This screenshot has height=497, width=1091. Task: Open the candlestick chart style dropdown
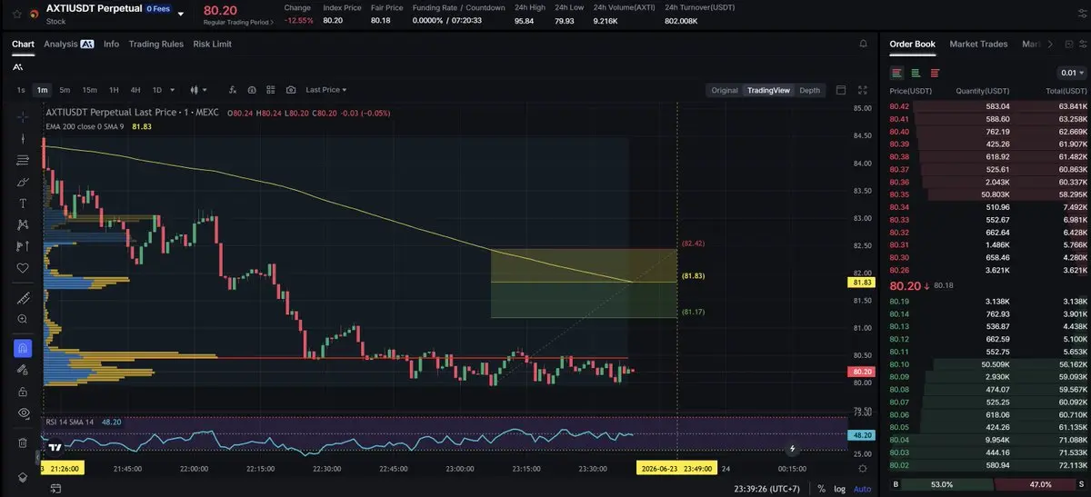197,90
